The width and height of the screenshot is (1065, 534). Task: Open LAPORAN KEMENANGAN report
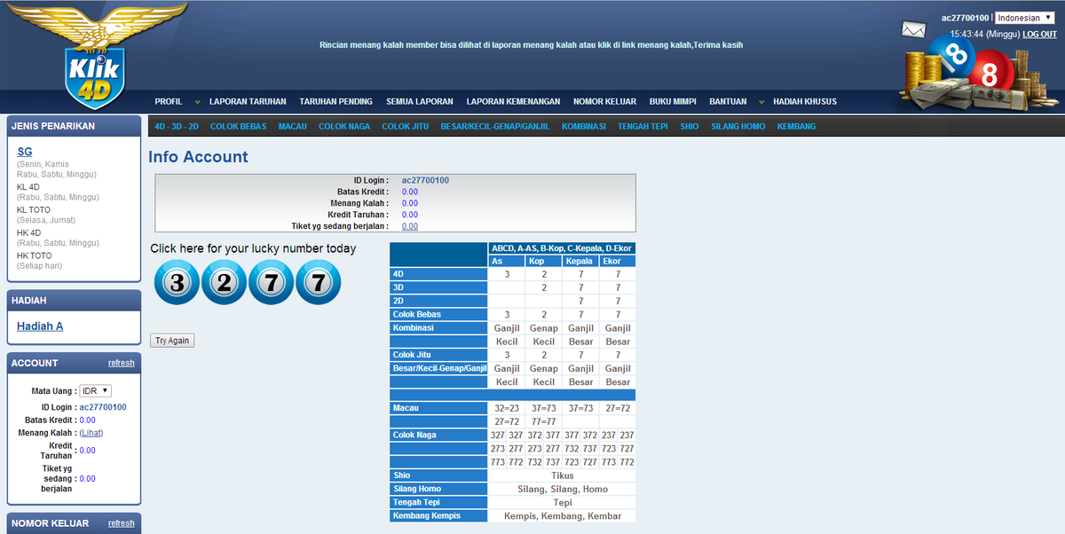click(514, 102)
